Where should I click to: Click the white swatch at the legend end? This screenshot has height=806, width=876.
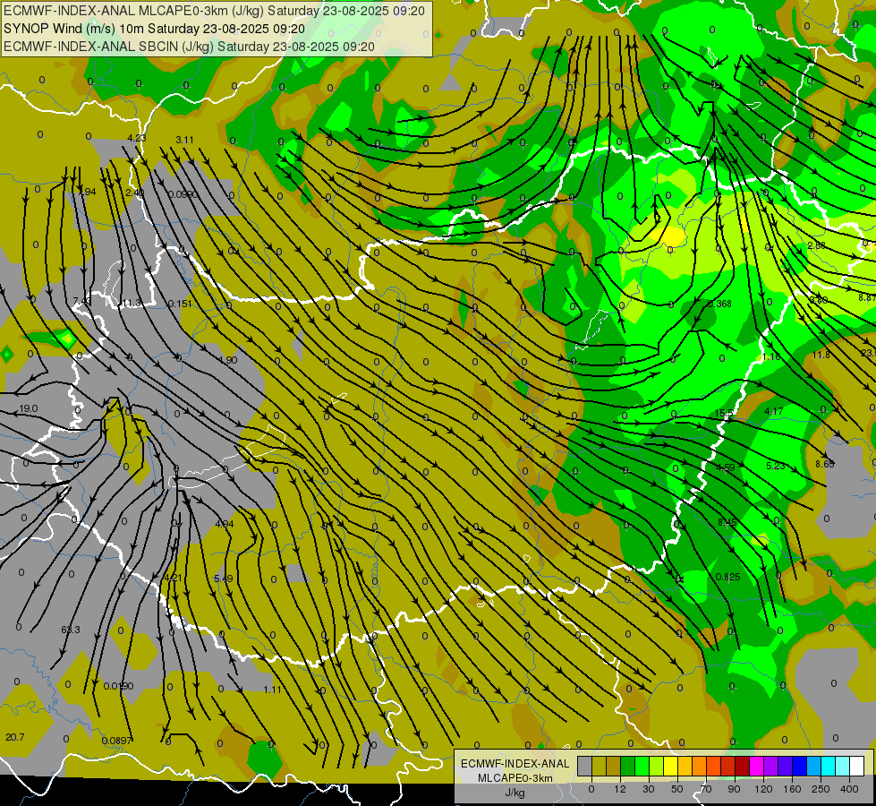tap(857, 766)
